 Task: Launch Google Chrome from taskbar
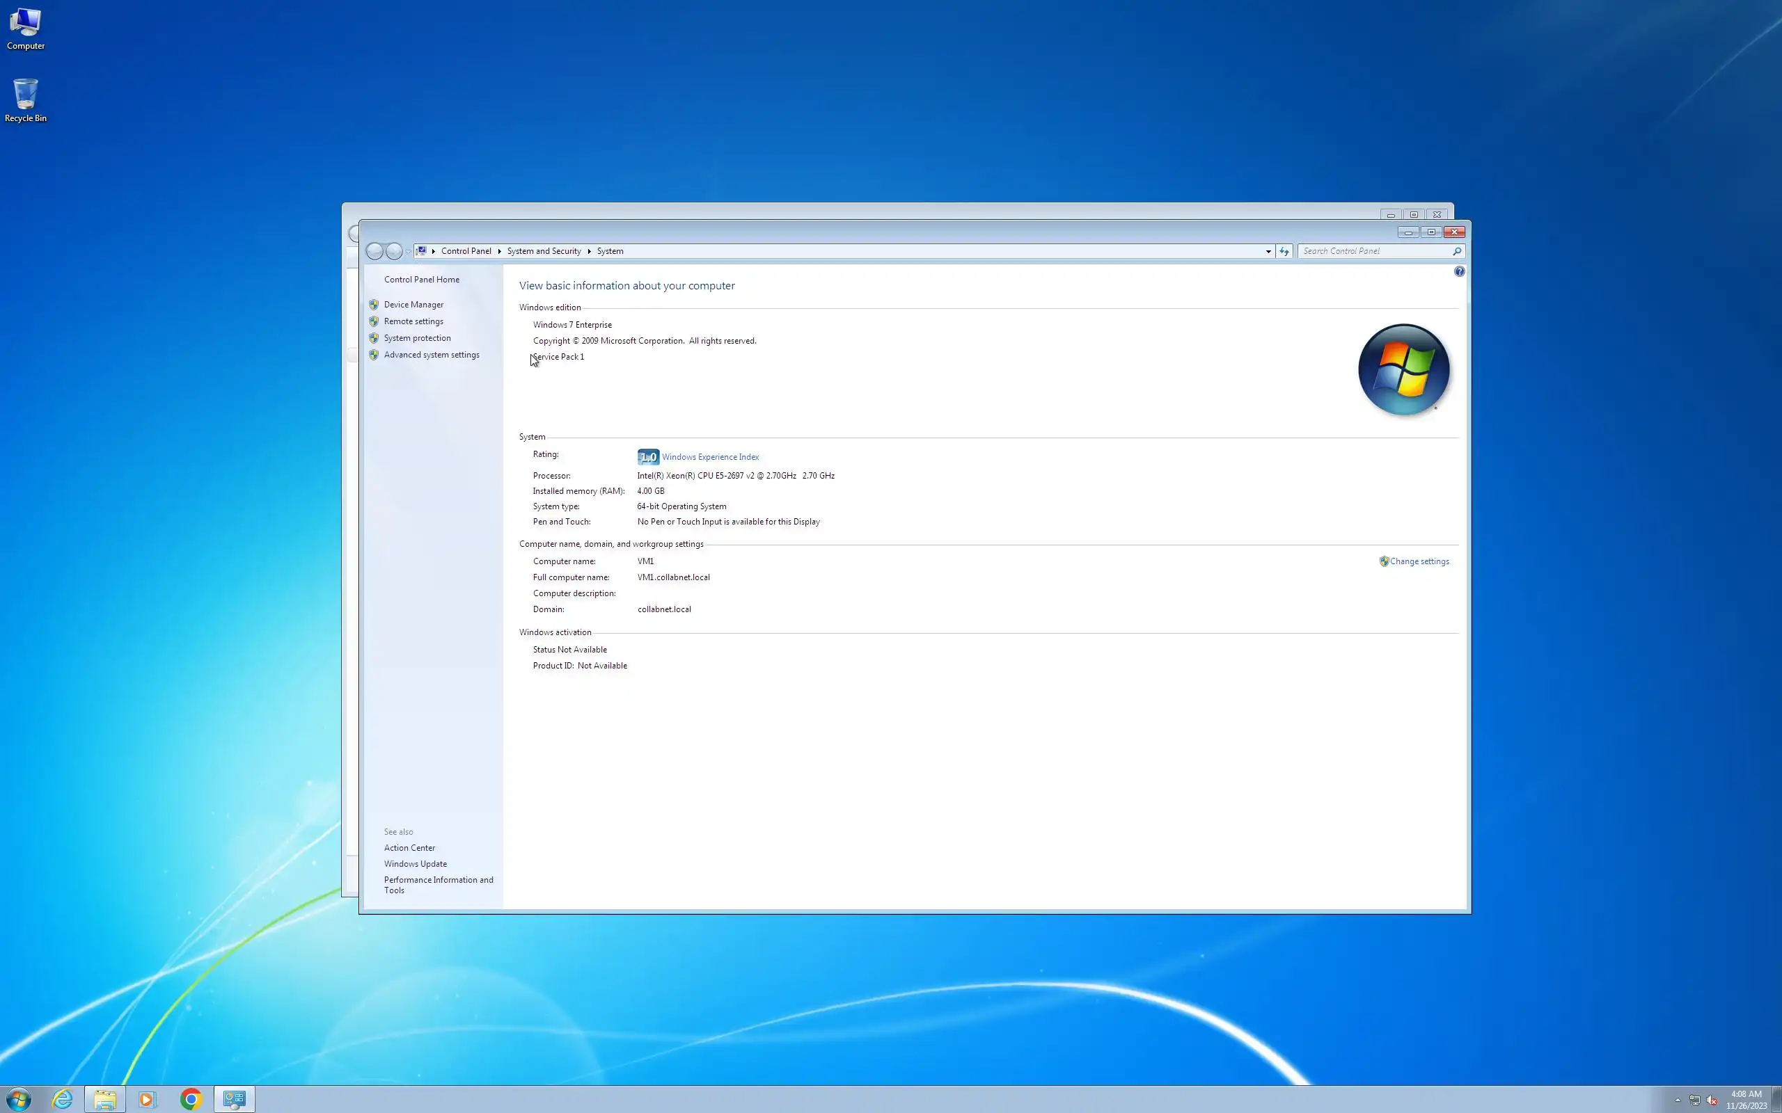(x=191, y=1099)
